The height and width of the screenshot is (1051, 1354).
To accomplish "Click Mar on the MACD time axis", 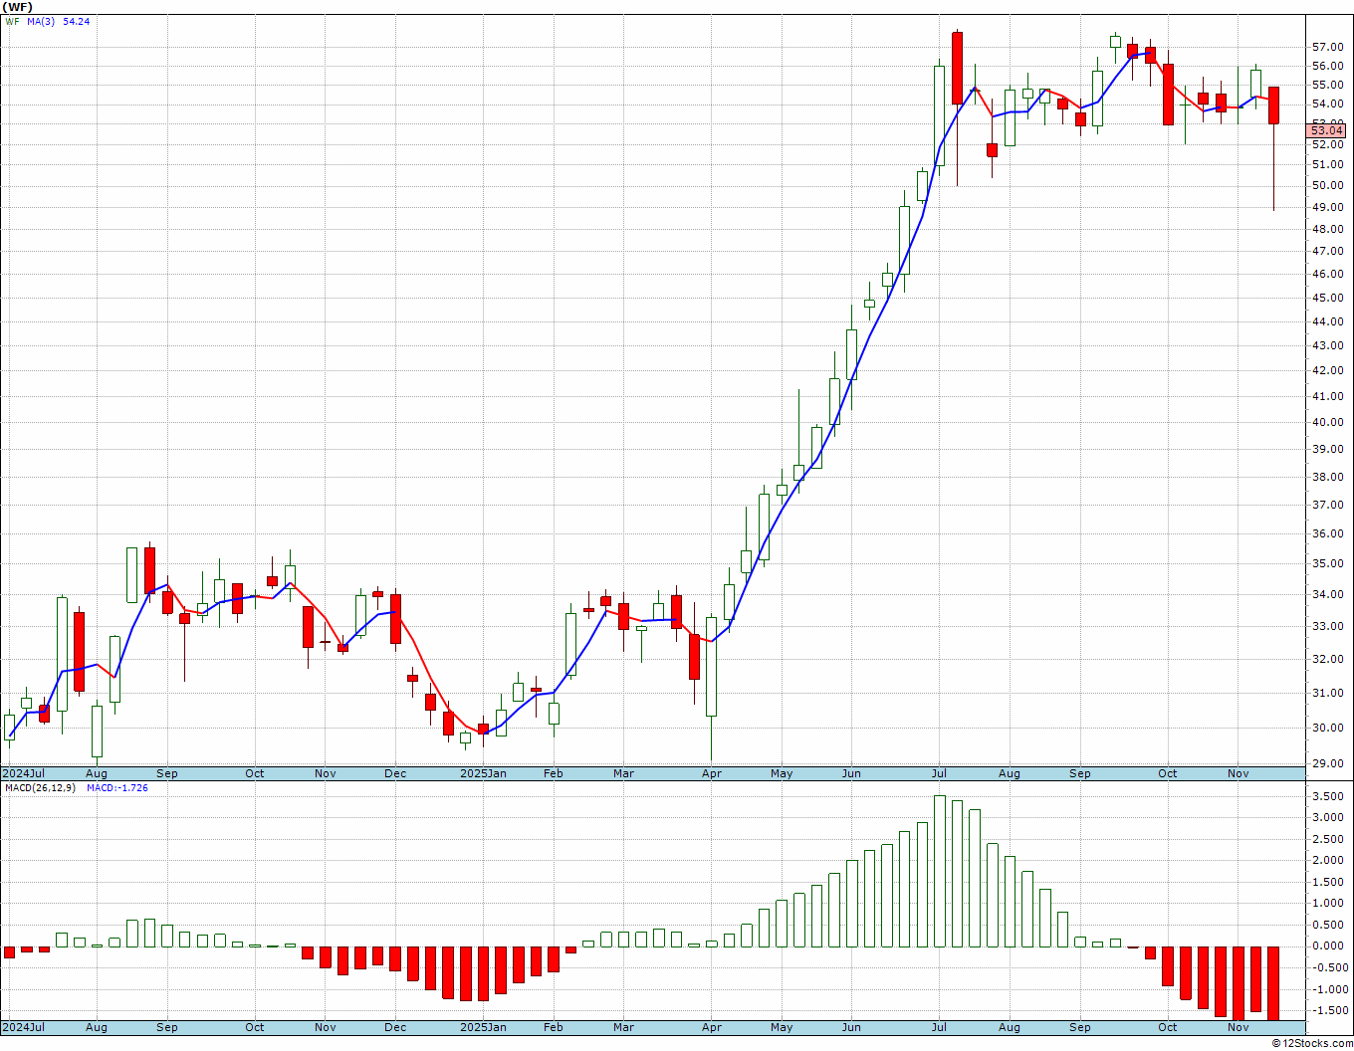I will pos(623,1027).
